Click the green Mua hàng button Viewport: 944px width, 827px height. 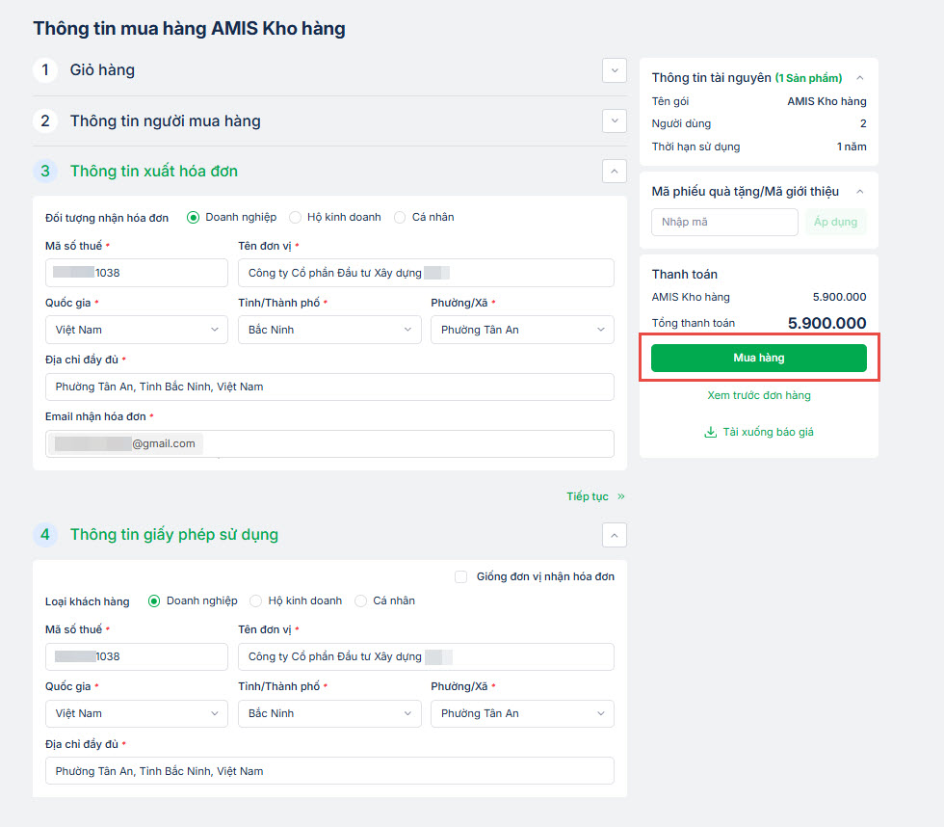pos(759,358)
